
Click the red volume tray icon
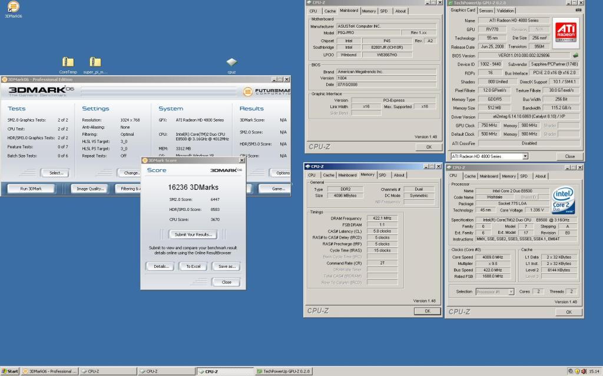point(584,371)
